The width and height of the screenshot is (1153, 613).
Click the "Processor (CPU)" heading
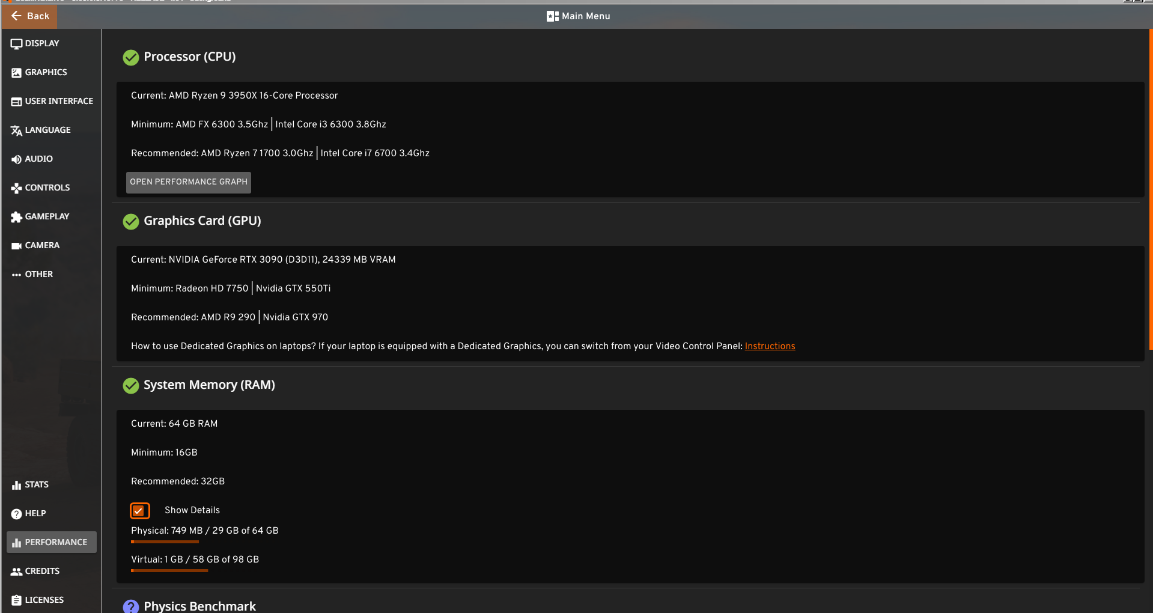[x=190, y=56]
